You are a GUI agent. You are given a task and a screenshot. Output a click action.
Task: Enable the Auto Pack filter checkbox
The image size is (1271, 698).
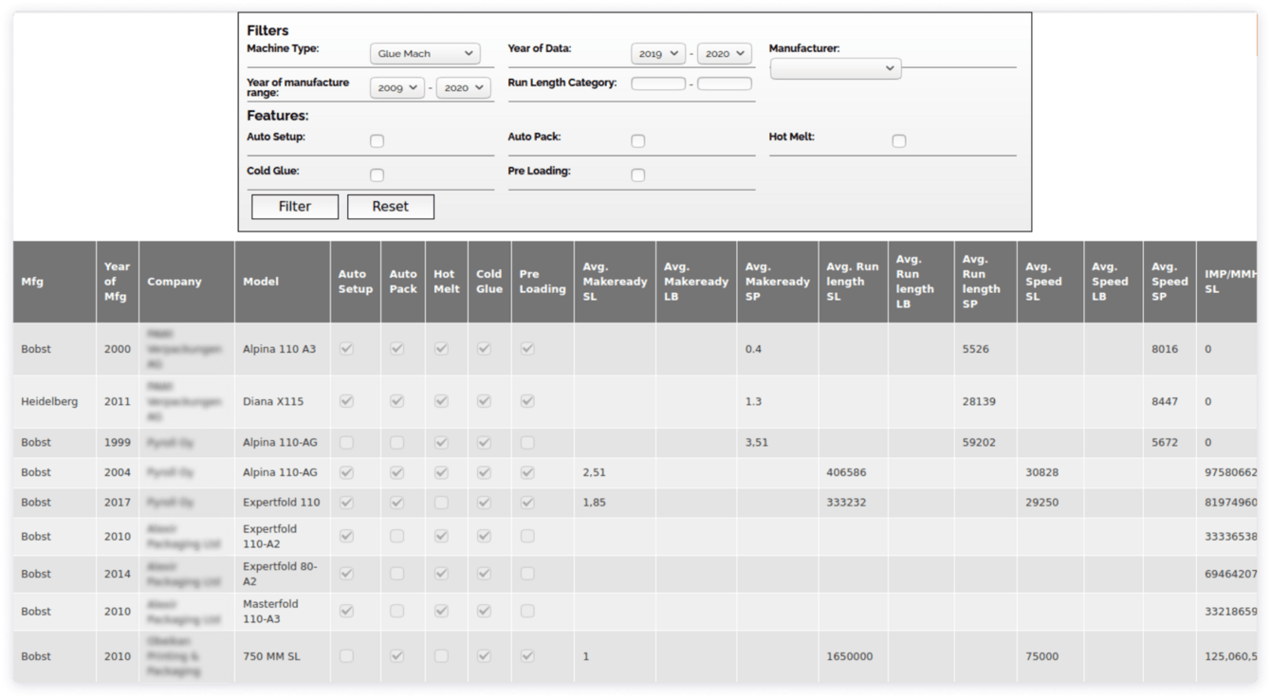[637, 140]
